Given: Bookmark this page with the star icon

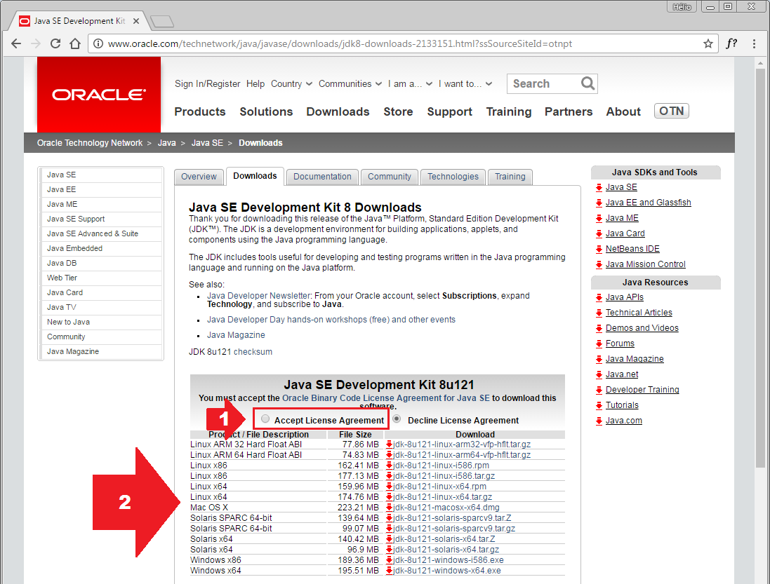Looking at the screenshot, I should click(x=708, y=43).
